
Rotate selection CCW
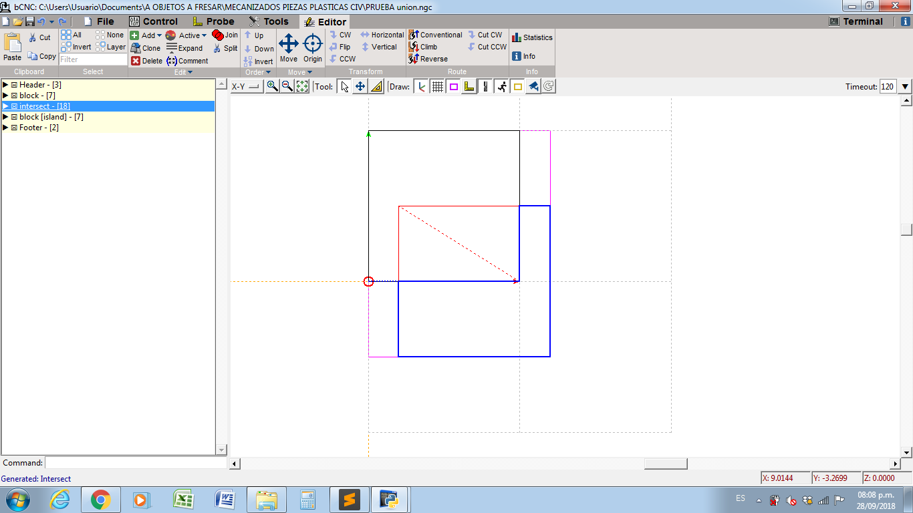pyautogui.click(x=342, y=59)
